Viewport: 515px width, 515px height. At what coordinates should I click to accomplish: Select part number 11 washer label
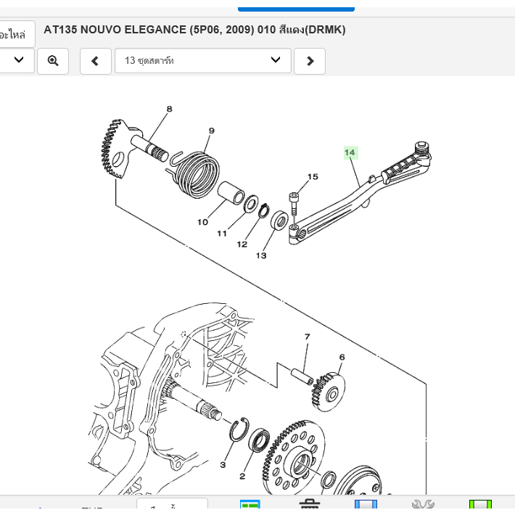pos(222,234)
